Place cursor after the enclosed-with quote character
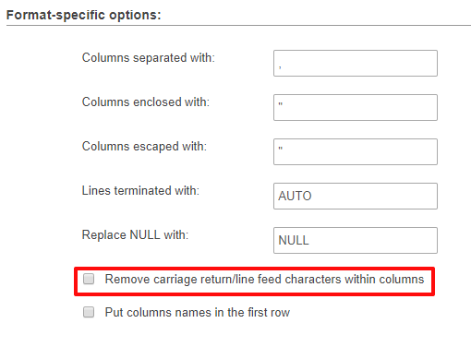 pos(284,104)
